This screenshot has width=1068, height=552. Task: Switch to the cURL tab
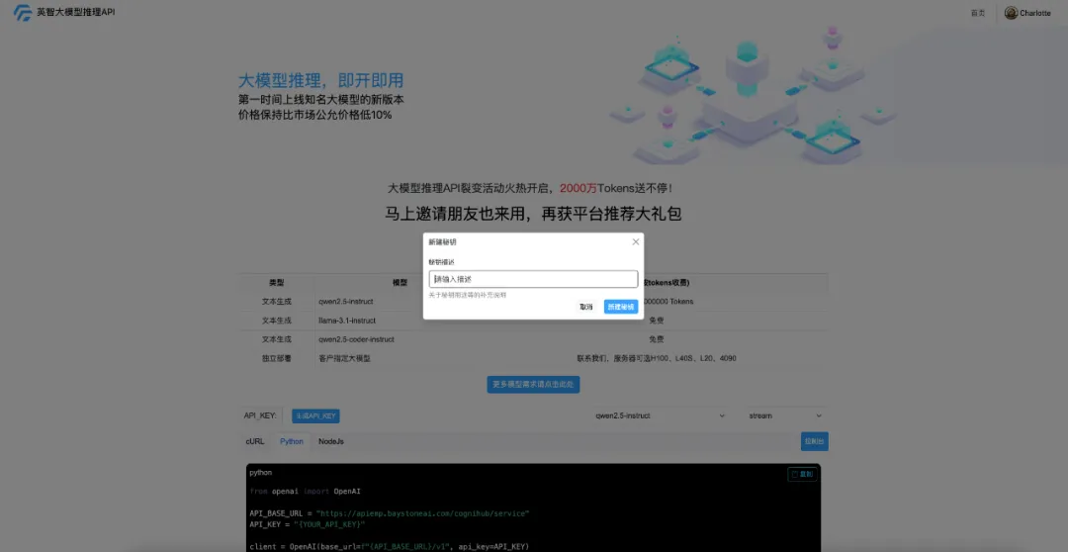255,441
